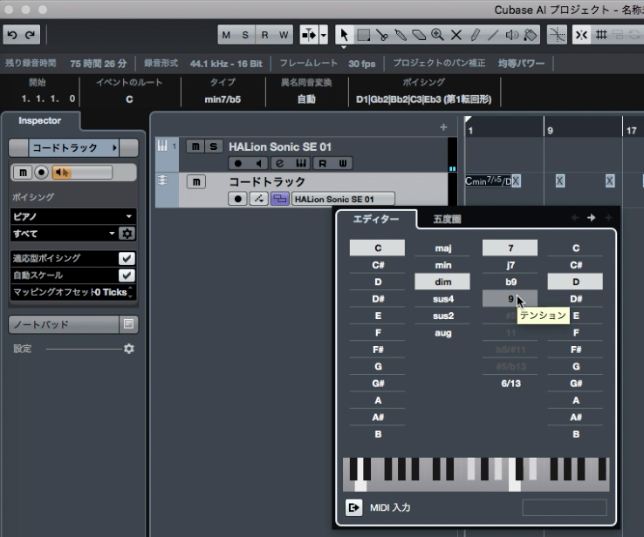Toggle global Read R automation button

(x=265, y=35)
